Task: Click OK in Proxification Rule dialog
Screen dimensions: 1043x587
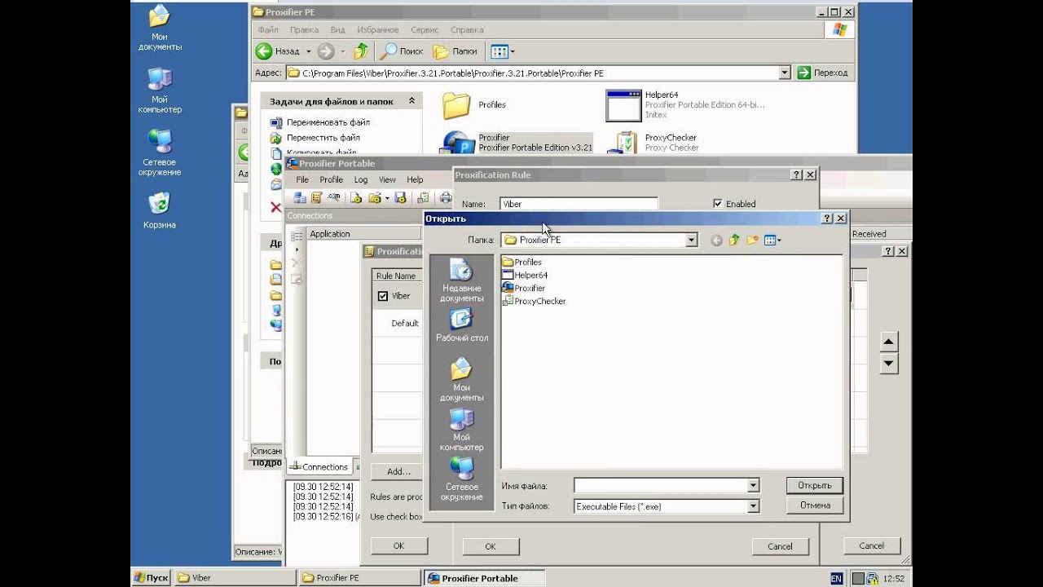Action: point(491,546)
